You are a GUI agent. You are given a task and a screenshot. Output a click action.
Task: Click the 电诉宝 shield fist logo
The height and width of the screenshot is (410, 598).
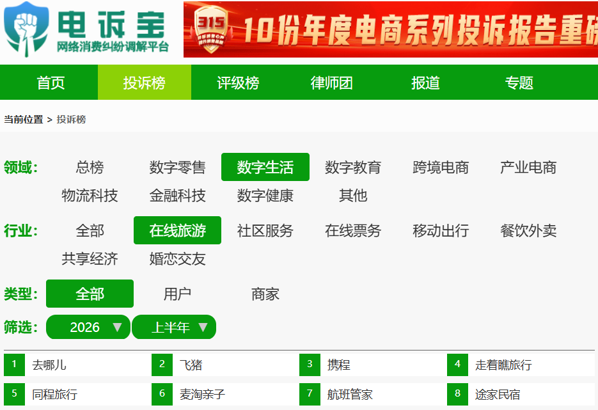[26, 29]
